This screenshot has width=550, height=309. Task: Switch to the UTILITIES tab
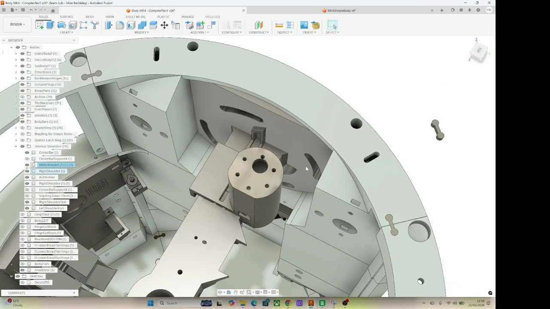tap(213, 17)
